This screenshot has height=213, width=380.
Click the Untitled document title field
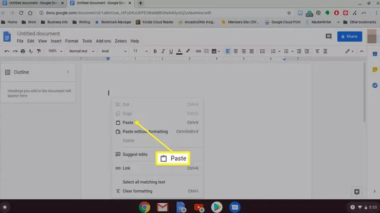38,33
